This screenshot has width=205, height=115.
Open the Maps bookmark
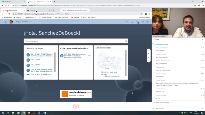tap(84, 17)
